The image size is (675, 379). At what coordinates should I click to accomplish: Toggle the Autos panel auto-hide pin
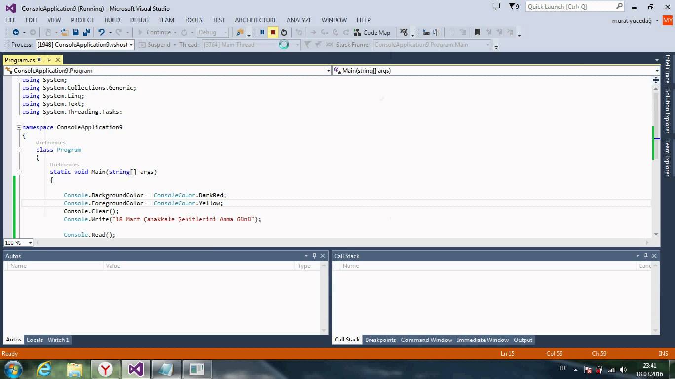[x=314, y=256]
